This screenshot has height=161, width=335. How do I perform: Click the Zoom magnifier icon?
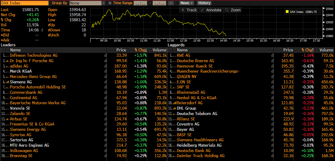pyautogui.click(x=227, y=10)
